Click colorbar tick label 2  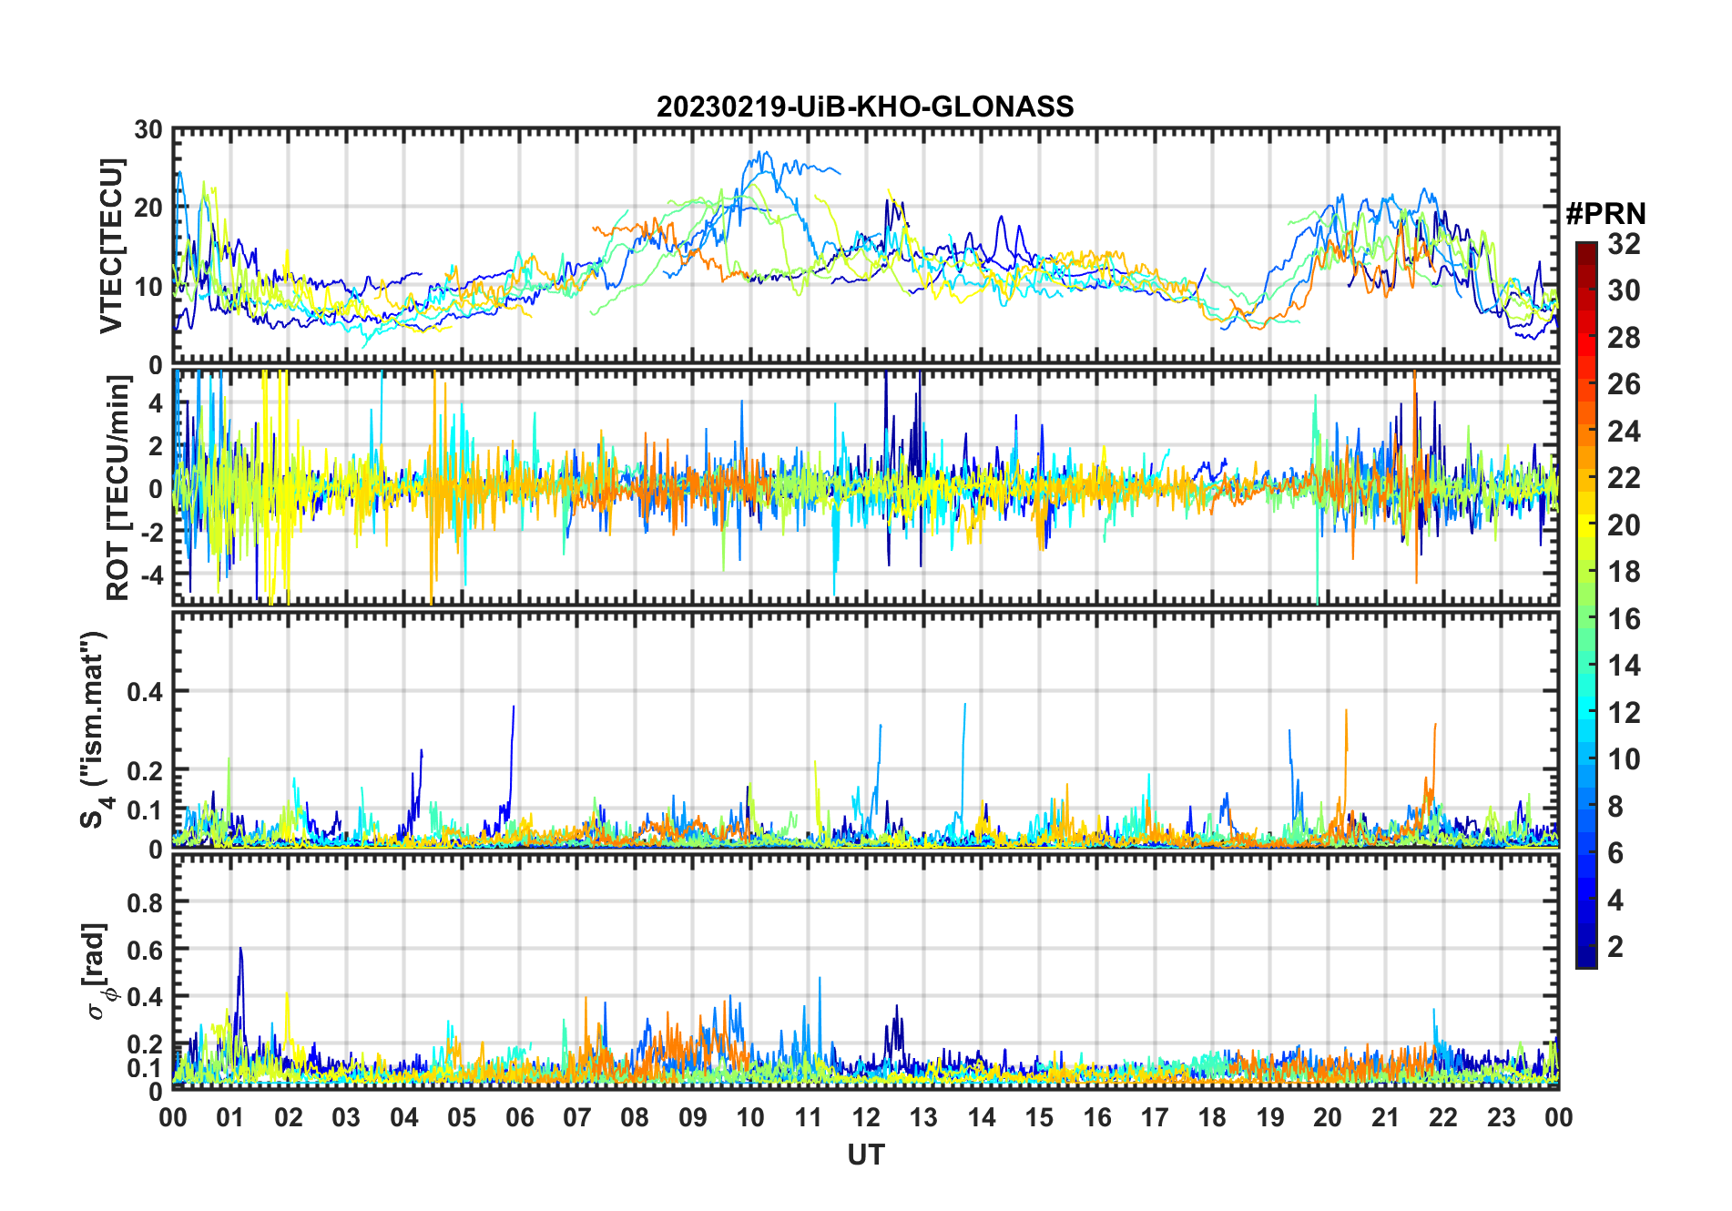(x=1615, y=947)
